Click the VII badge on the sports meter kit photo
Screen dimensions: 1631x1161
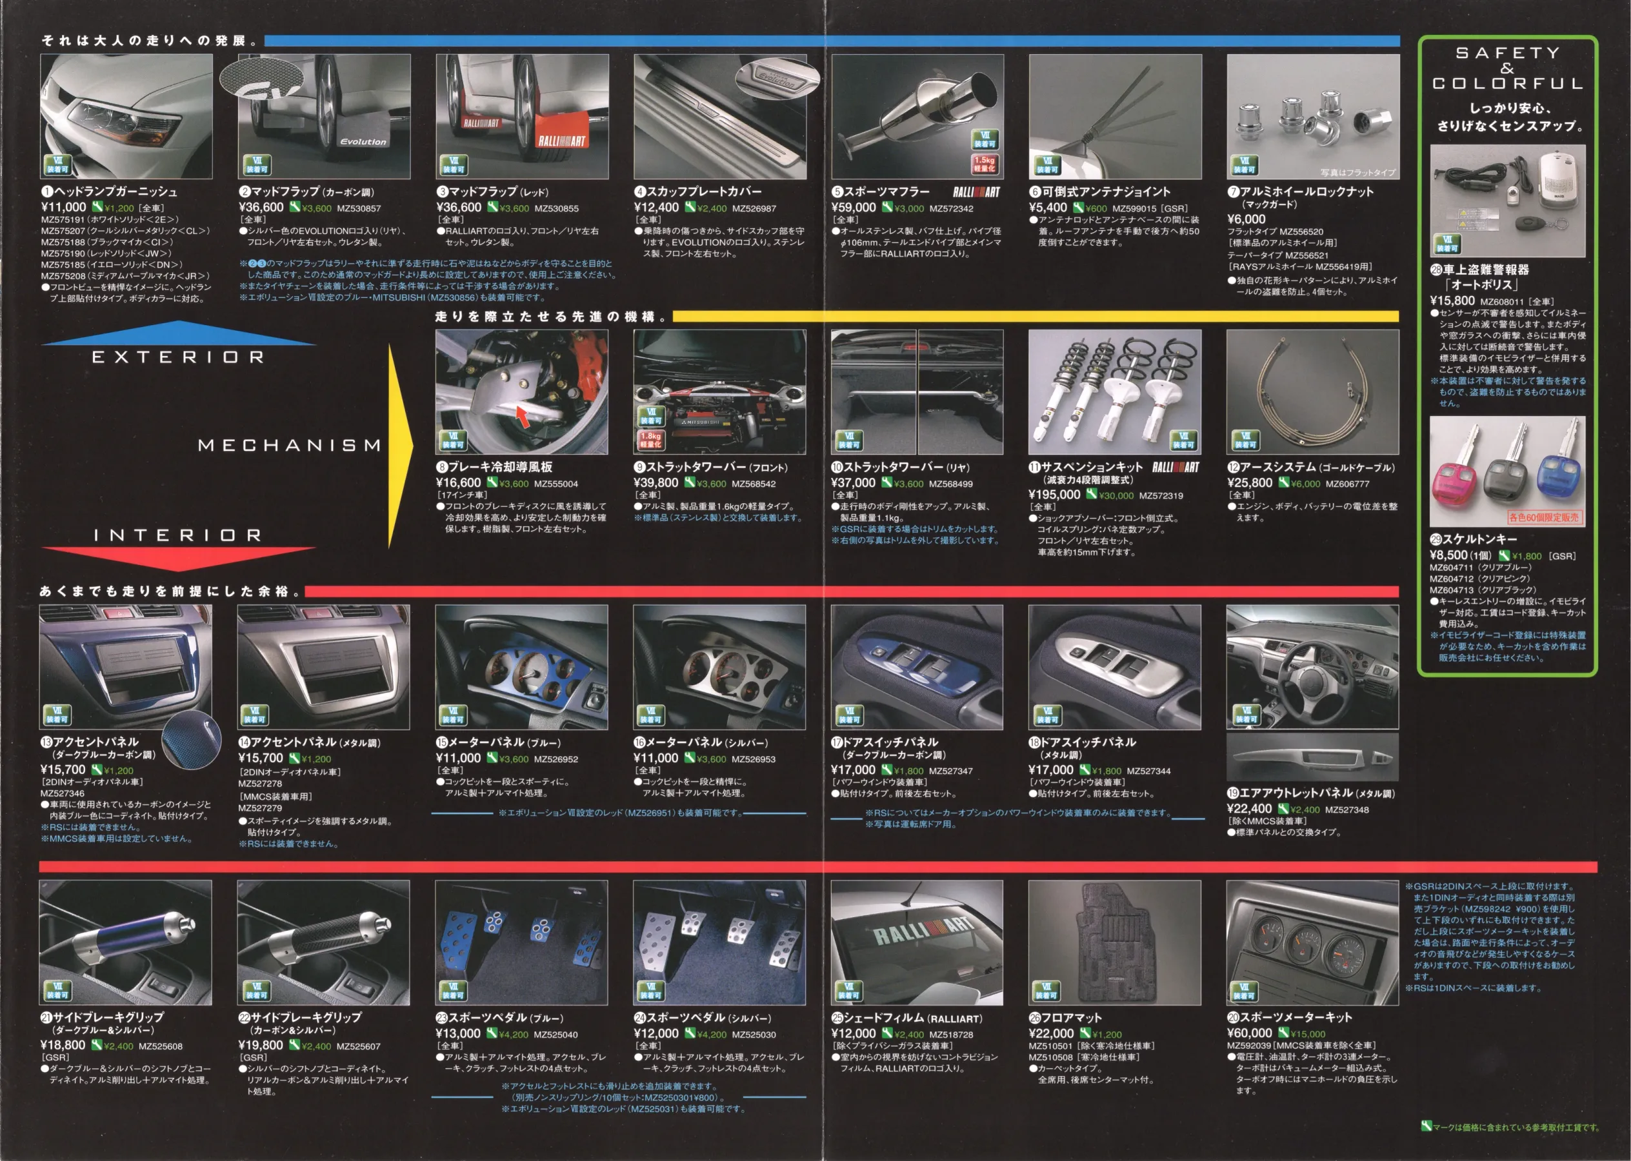pyautogui.click(x=1244, y=991)
